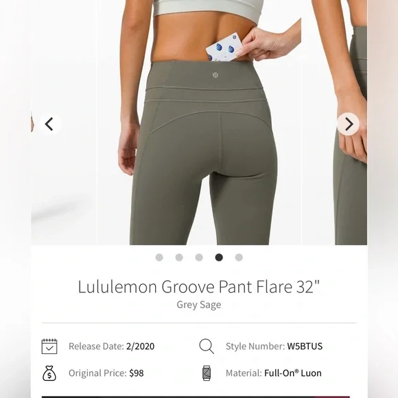Open the Lululemon Groove Pant Flare title
398x398 pixels.
click(199, 287)
